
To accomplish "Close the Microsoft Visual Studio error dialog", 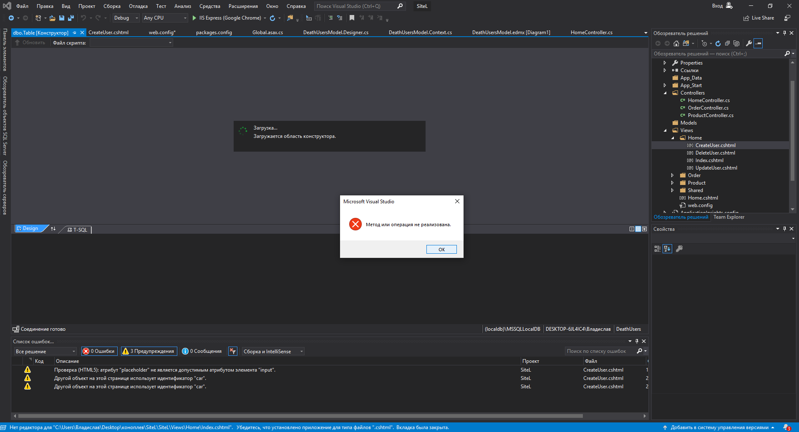I will (457, 201).
